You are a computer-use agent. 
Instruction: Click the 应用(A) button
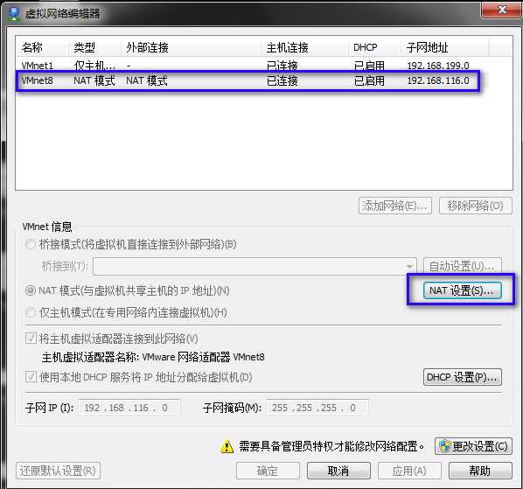[409, 471]
